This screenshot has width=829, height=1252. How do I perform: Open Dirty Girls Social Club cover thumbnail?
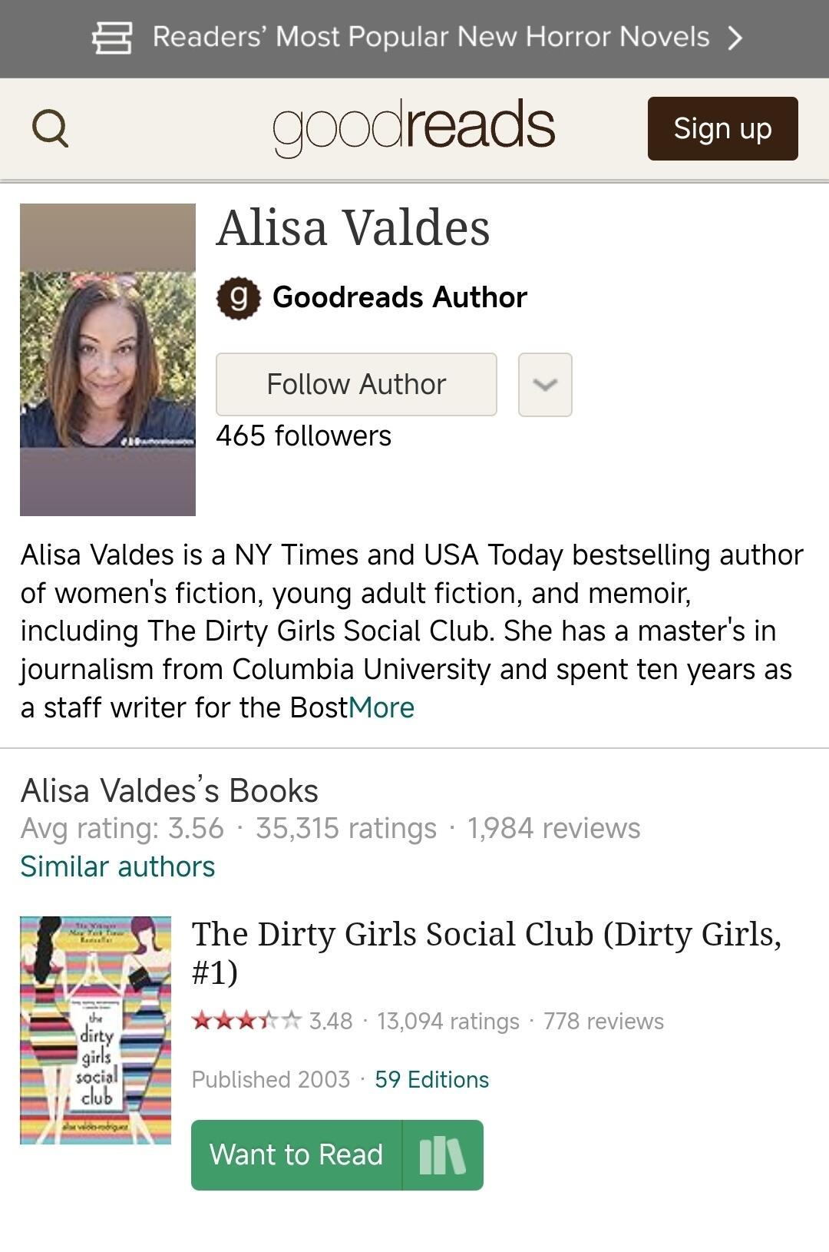click(95, 1030)
